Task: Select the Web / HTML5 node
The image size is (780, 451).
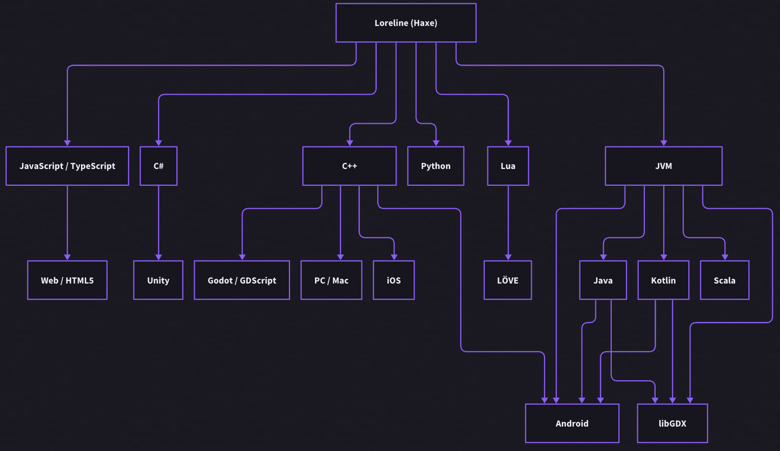Action: (x=67, y=280)
